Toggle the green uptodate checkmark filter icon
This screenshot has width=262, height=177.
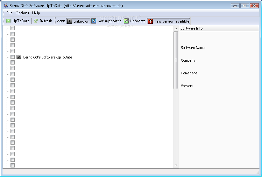click(x=126, y=21)
